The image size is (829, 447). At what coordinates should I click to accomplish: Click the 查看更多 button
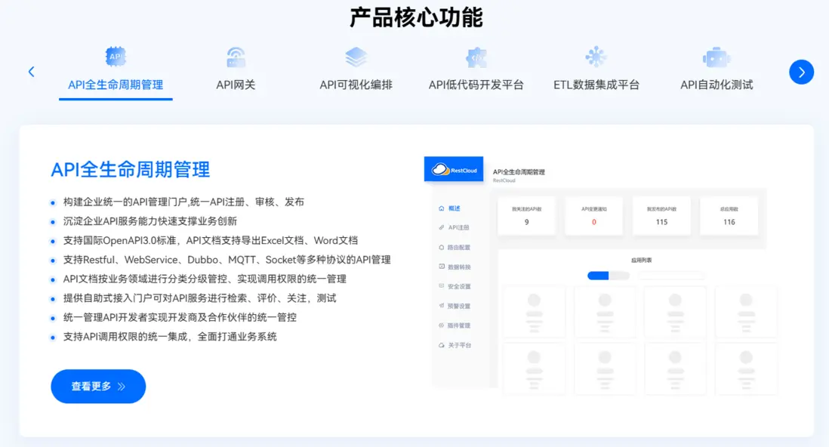98,386
